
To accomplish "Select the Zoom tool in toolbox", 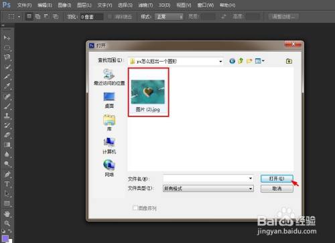I will [x=7, y=223].
